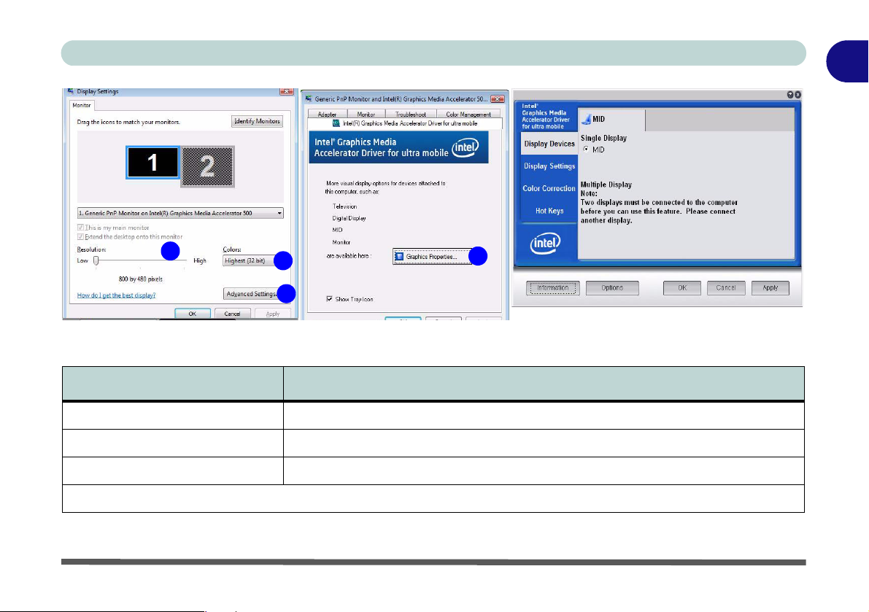Viewport: 869px width, 612px height.
Task: Click the 'Digital Display' entry in options list
Action: pos(349,218)
